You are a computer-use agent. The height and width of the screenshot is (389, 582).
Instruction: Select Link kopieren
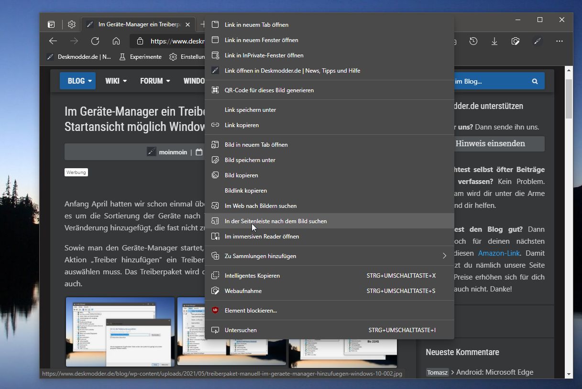tap(329, 125)
